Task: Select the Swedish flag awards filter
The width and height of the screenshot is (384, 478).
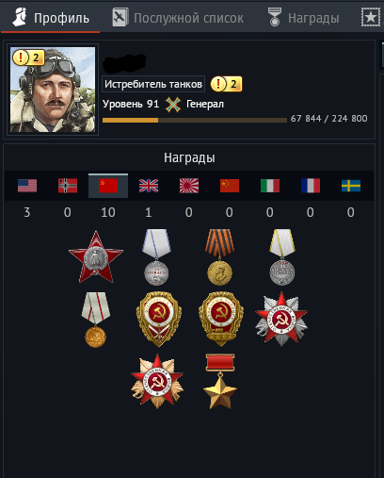Action: 351,186
